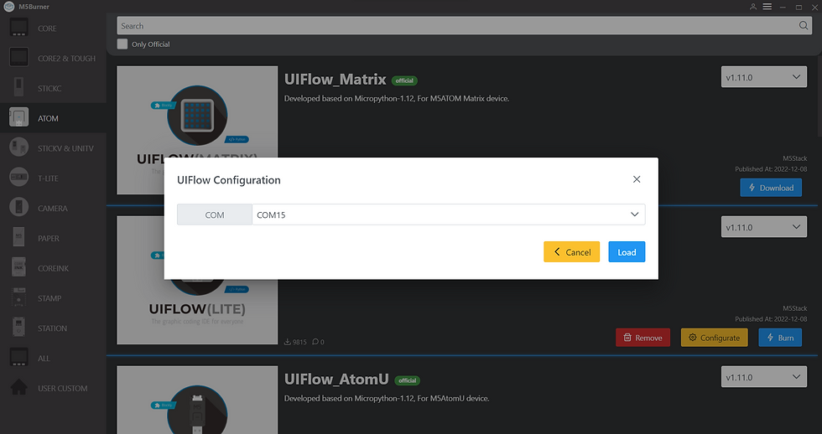Select the ALL devices icon
This screenshot has width=822, height=434.
click(18, 357)
